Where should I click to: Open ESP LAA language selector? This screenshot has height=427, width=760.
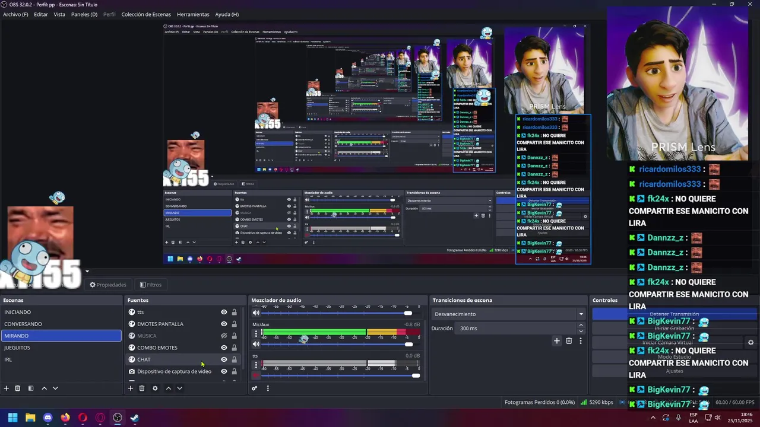[693, 418]
